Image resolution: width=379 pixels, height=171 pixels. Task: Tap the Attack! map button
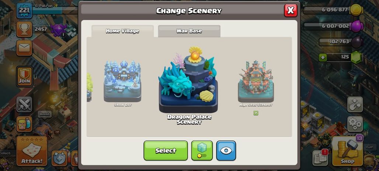pyautogui.click(x=32, y=151)
